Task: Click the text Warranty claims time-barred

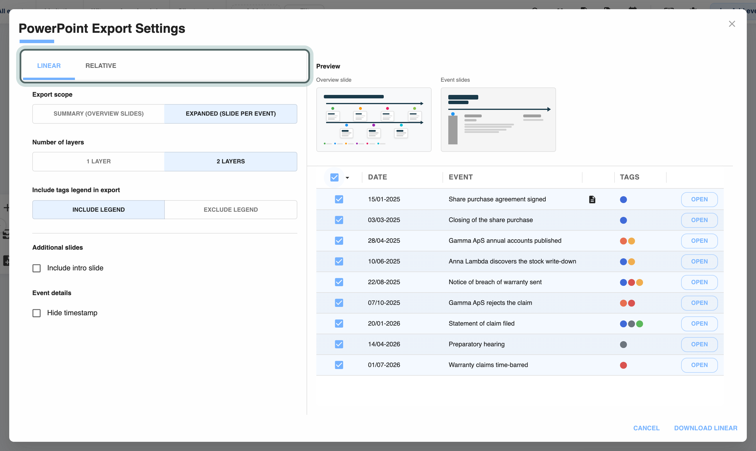Action: pos(488,365)
